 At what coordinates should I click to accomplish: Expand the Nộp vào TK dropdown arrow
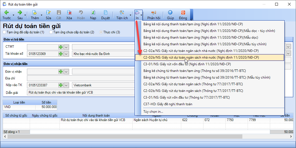[66, 85]
